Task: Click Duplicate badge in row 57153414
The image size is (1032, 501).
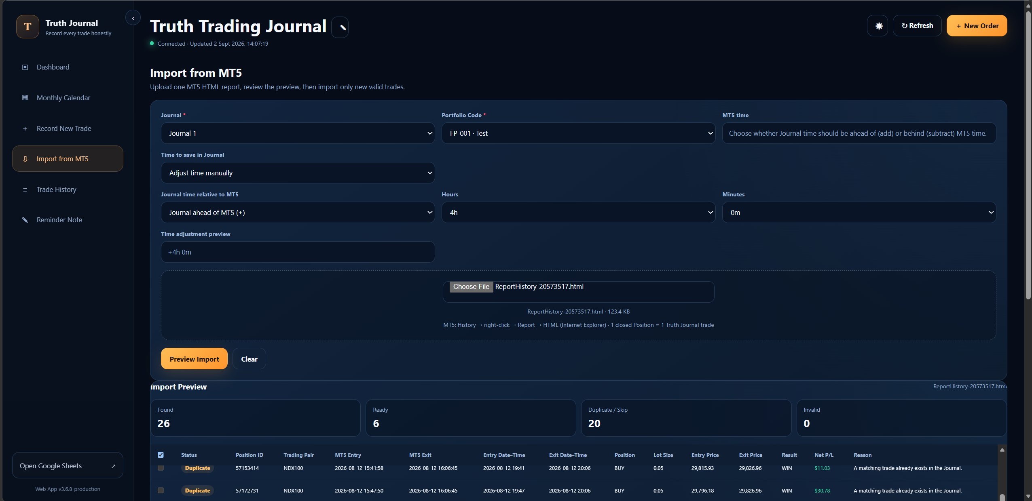Action: pyautogui.click(x=197, y=468)
